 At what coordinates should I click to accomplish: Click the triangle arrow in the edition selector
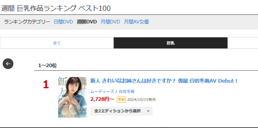(148, 111)
